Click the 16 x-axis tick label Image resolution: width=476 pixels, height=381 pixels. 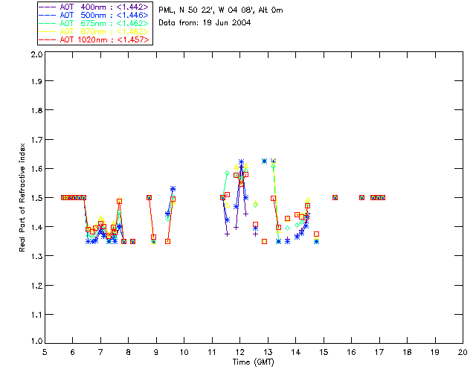(x=352, y=352)
